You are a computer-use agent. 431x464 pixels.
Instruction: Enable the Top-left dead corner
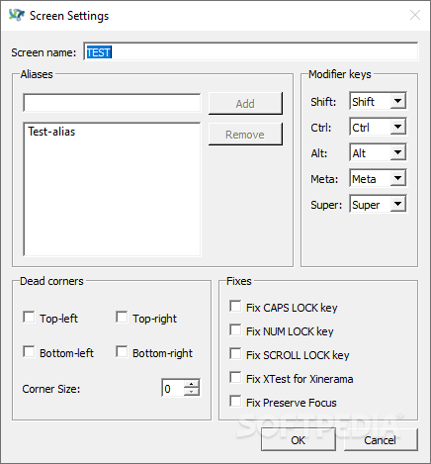pos(29,318)
